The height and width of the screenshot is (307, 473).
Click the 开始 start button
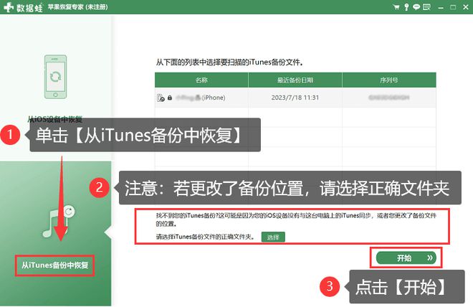click(406, 258)
